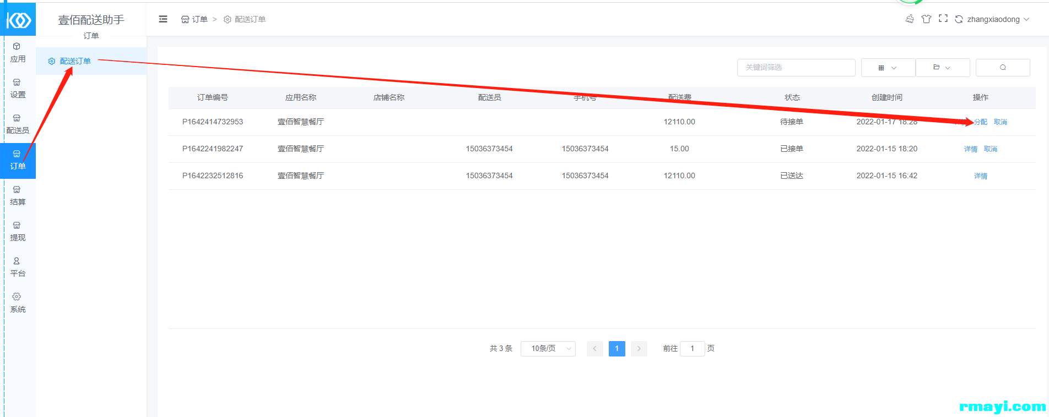The image size is (1049, 417).
Task: Open the theme shirt icon
Action: coord(926,19)
